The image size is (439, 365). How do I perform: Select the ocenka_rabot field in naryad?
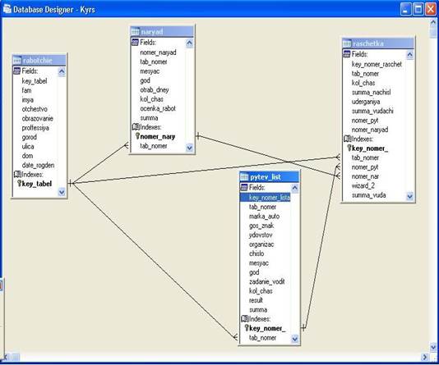tap(158, 108)
